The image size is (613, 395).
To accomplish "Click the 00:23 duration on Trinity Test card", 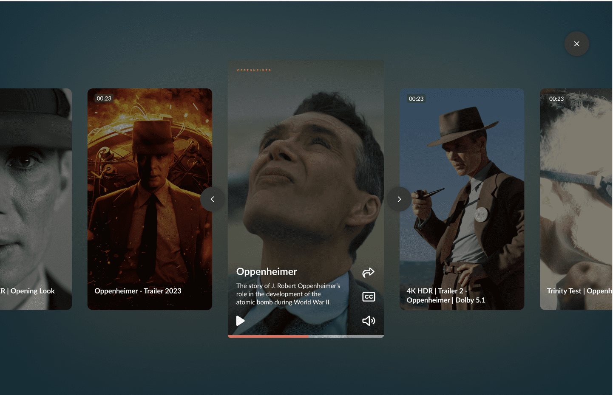I will tap(556, 99).
